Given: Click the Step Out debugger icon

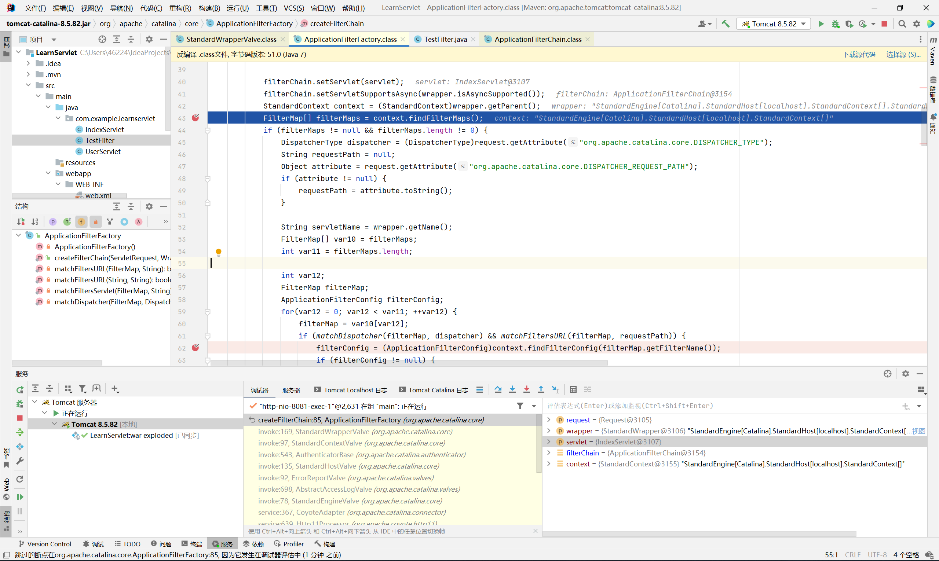Looking at the screenshot, I should pyautogui.click(x=541, y=389).
